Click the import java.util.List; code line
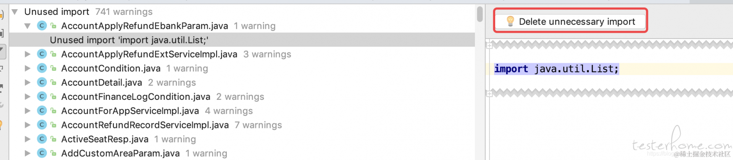Screen dimensions: 733x160 click(x=556, y=69)
